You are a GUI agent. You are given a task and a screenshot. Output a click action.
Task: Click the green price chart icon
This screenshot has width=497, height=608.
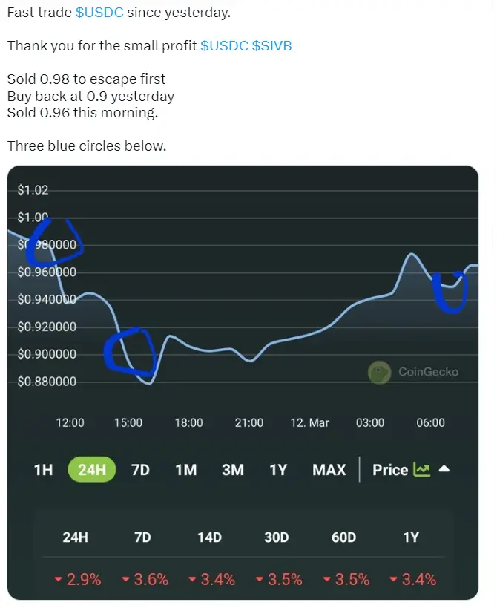422,470
